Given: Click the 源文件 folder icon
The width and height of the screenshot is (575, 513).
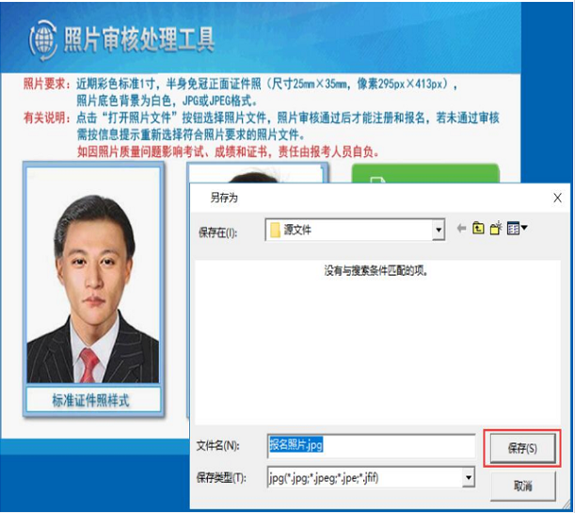Looking at the screenshot, I should (275, 230).
